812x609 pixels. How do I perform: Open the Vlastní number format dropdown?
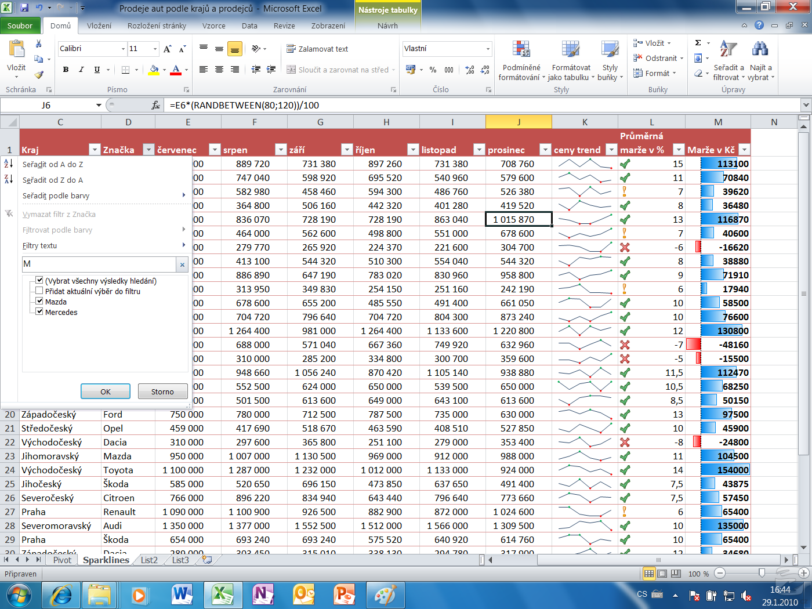click(488, 49)
